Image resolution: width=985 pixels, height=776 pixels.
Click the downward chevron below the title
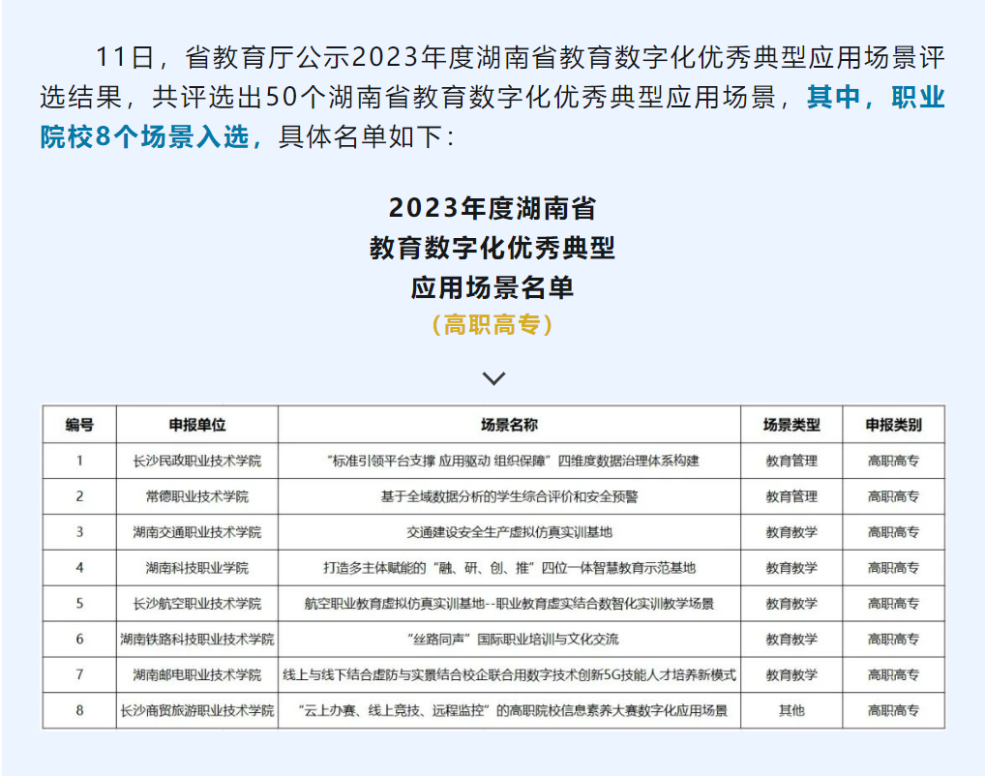493,378
